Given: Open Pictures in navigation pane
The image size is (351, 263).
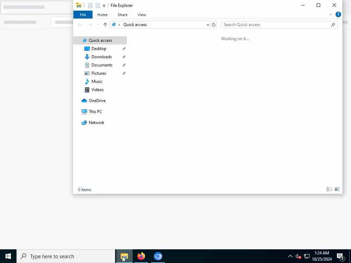Looking at the screenshot, I should (98, 73).
